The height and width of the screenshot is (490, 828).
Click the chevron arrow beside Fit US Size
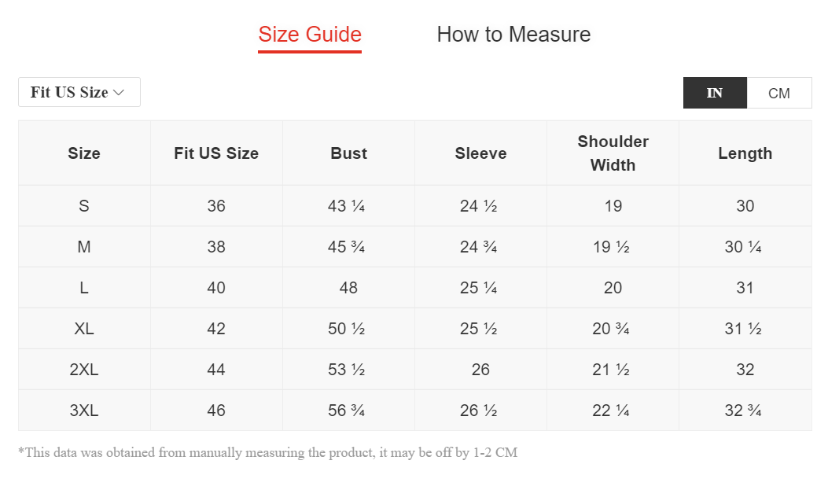[x=120, y=92]
